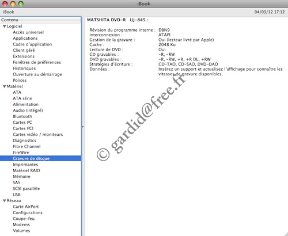Select ATA série entry
The width and height of the screenshot is (288, 236).
pyautogui.click(x=22, y=98)
